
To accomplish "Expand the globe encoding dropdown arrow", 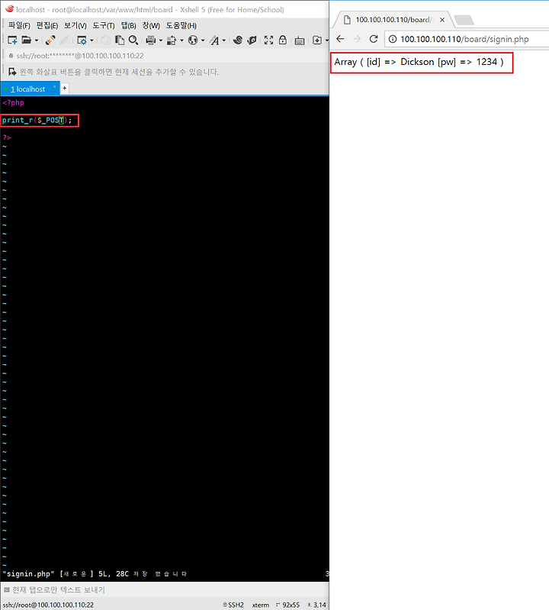I will click(203, 40).
